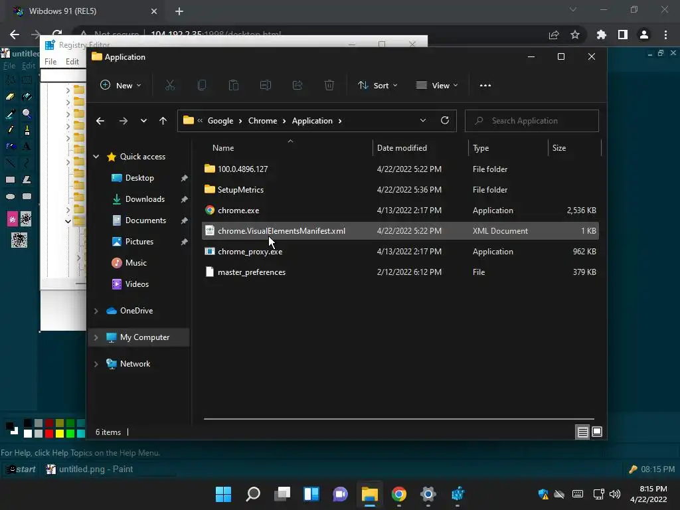Open Chrome from the Windows taskbar
The image size is (680, 510).
(399, 494)
